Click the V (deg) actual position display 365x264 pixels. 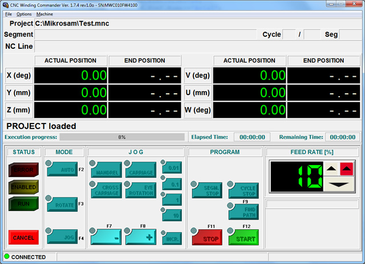click(249, 76)
